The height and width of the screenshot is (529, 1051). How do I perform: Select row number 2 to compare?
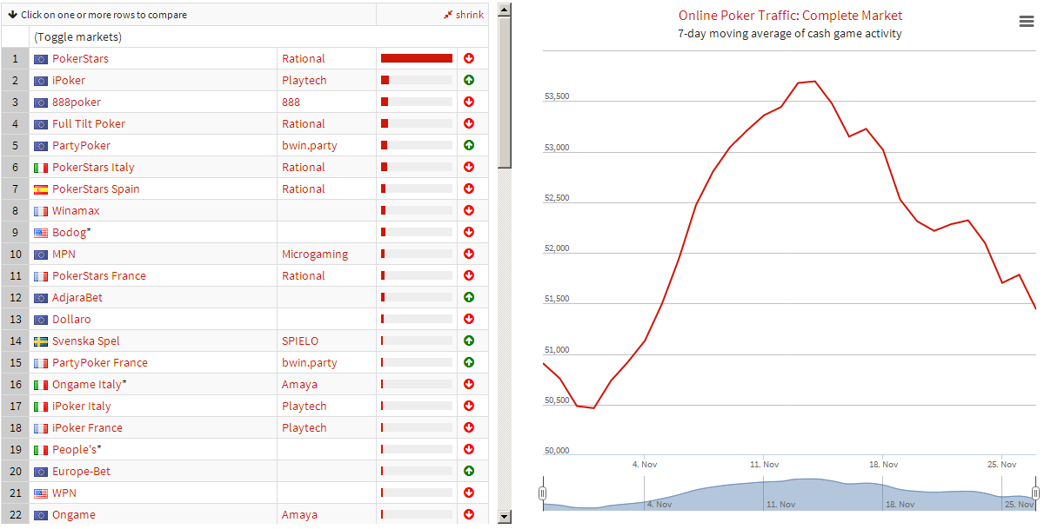click(15, 80)
